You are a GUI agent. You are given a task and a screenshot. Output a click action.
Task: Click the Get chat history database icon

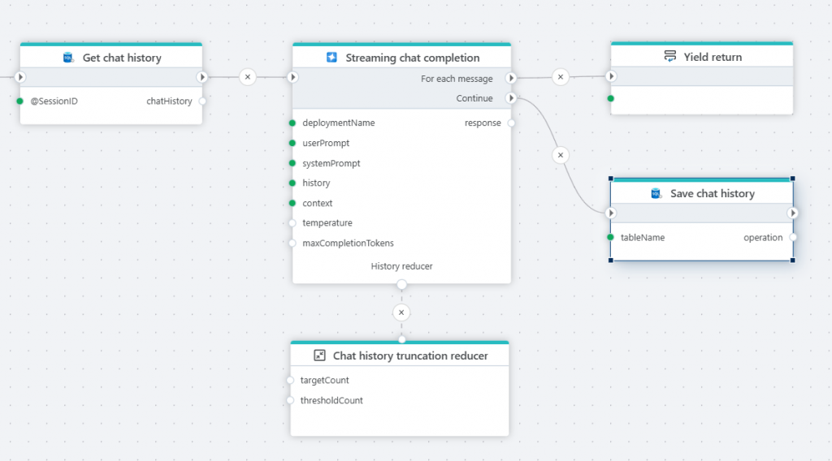coord(69,58)
